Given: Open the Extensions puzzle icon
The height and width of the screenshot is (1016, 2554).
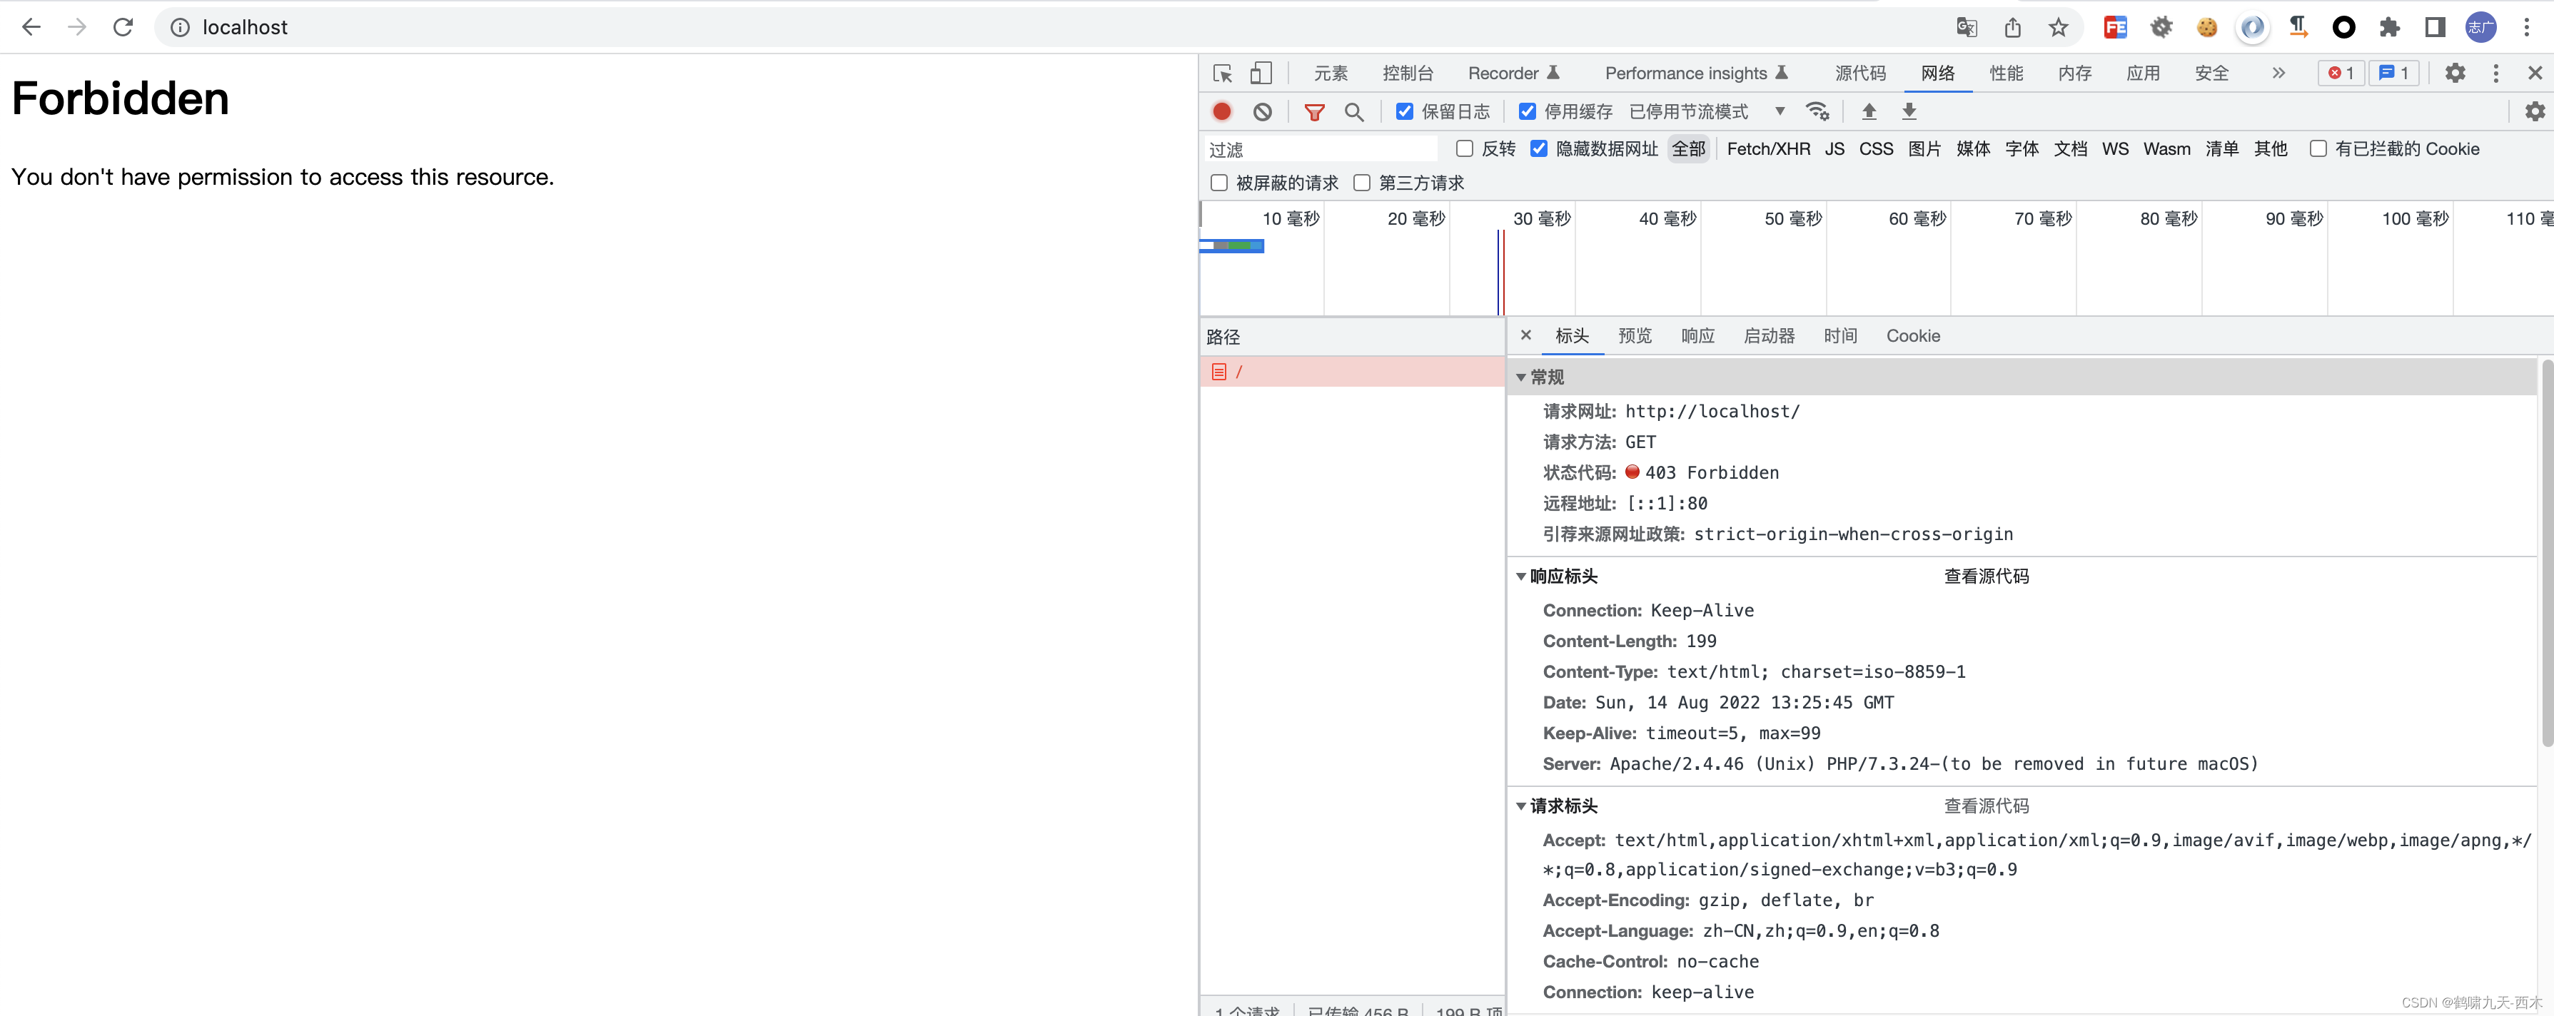Looking at the screenshot, I should pos(2389,27).
